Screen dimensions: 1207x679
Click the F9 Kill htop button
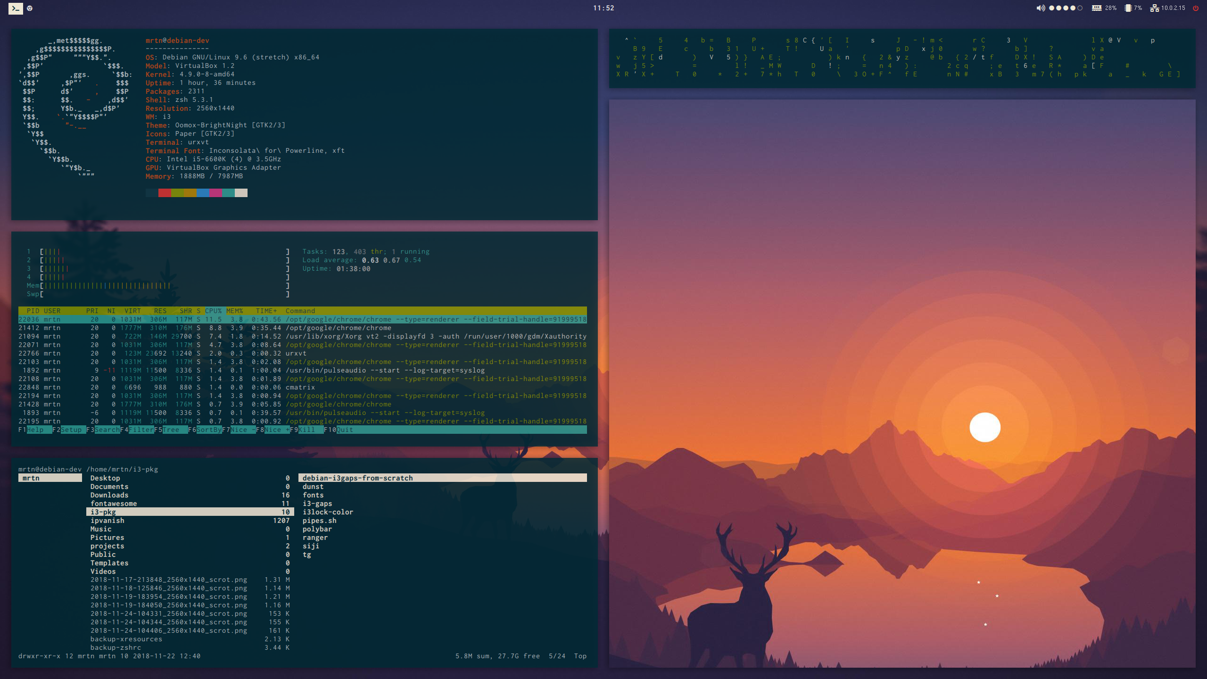click(306, 430)
